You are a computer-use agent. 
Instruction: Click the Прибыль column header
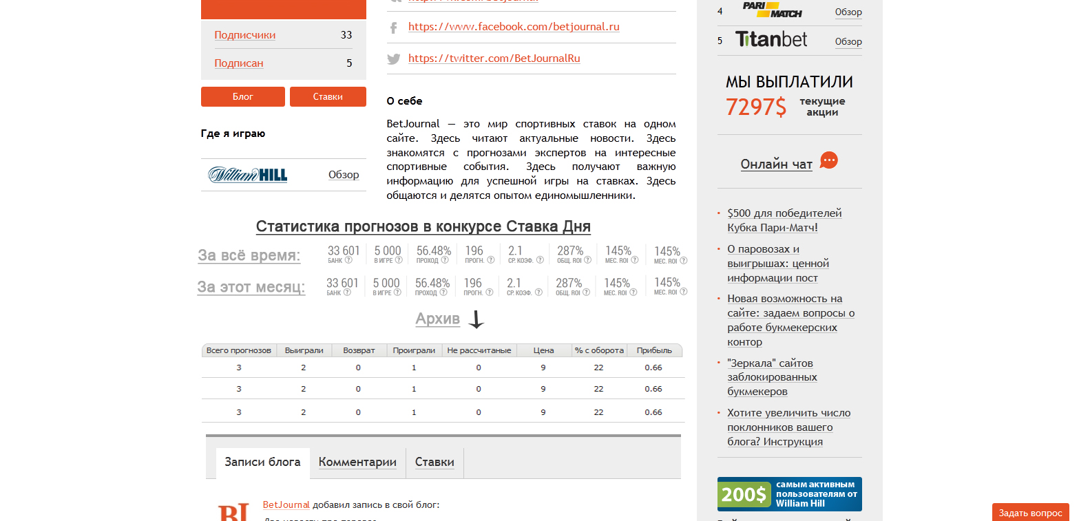coord(654,350)
